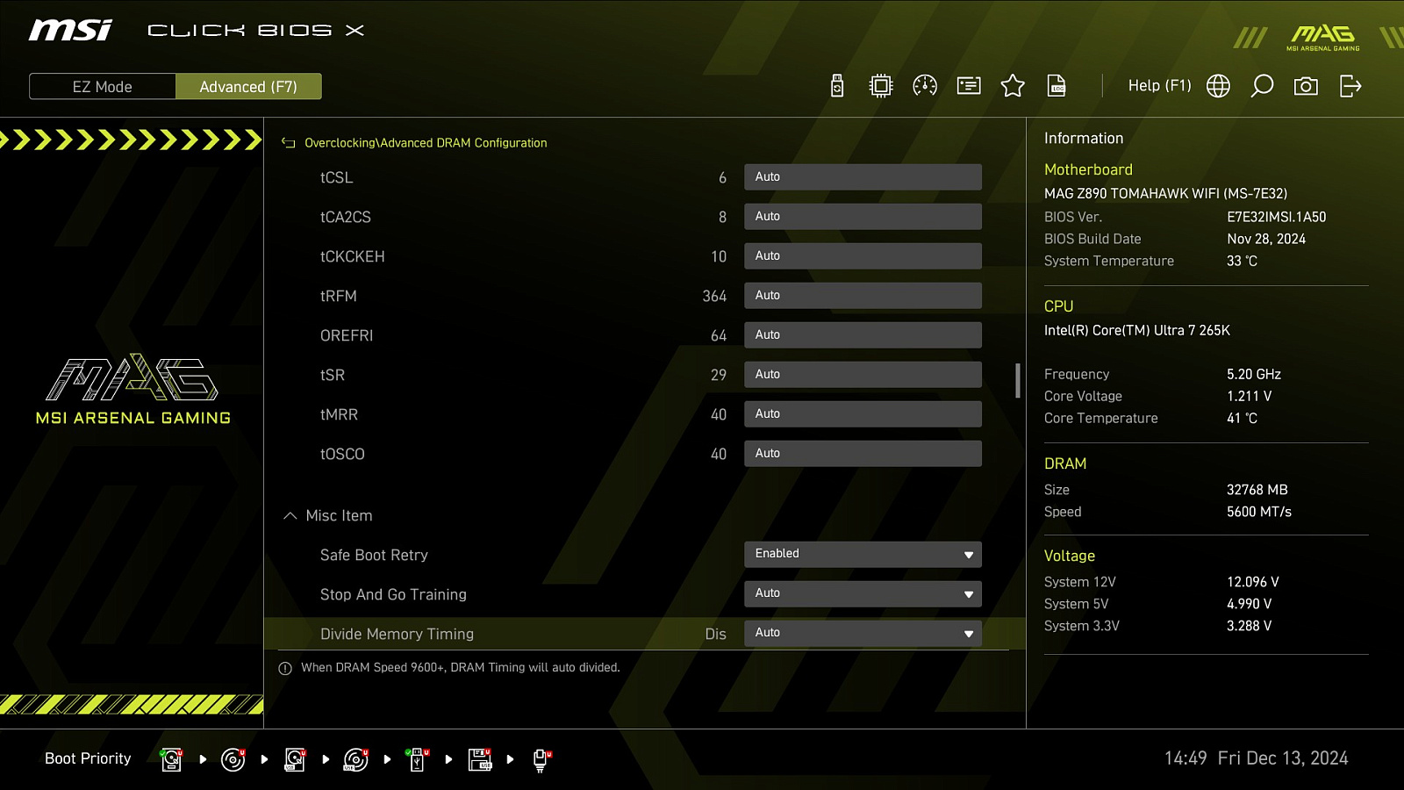
Task: Click the tCKCKEH setting label
Action: 353,256
